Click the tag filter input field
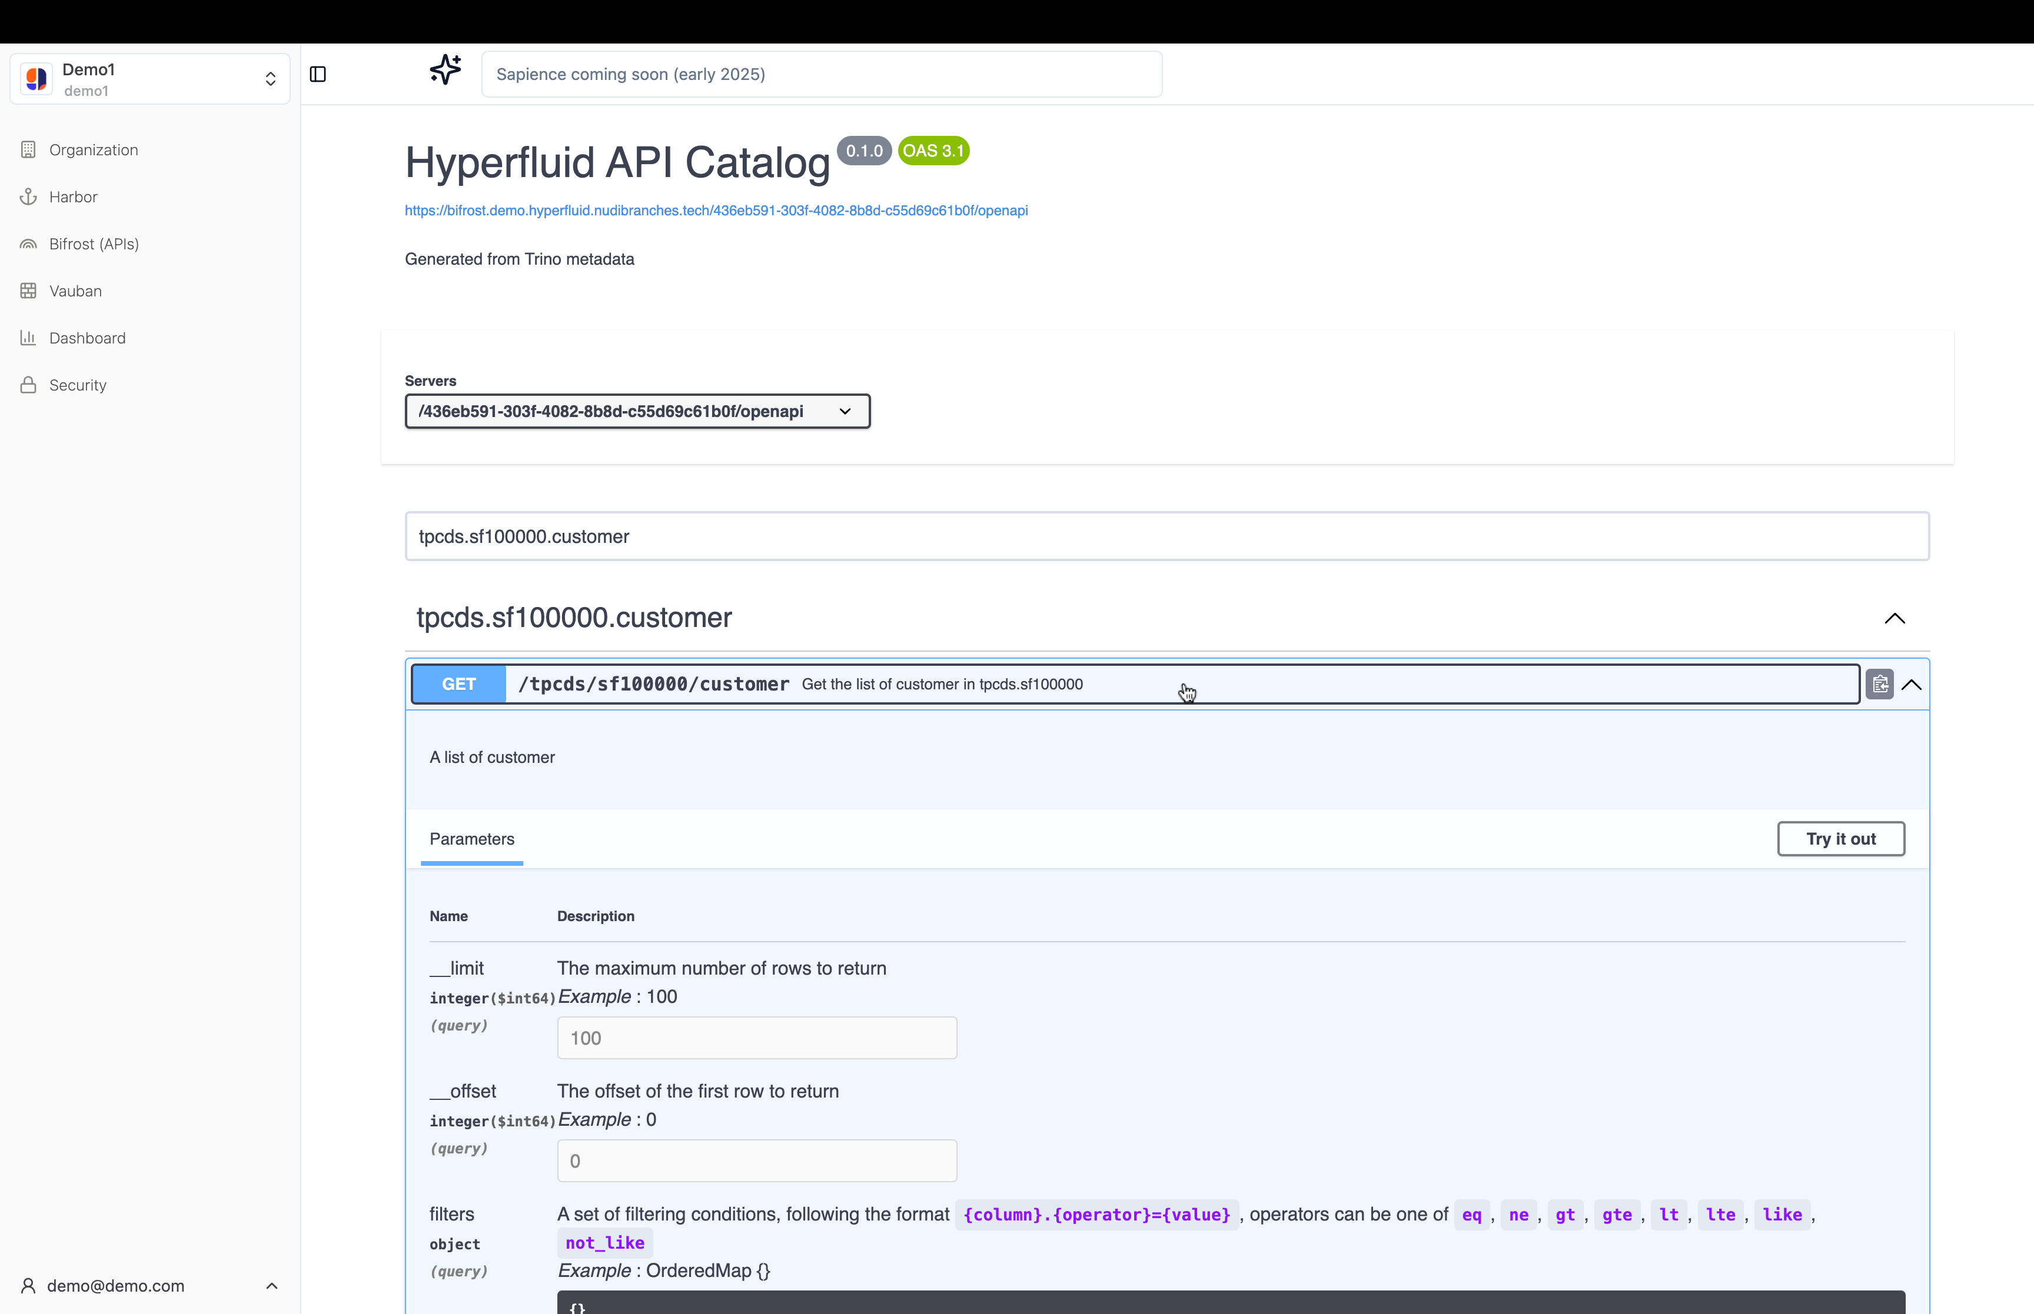The height and width of the screenshot is (1314, 2034). point(1167,536)
